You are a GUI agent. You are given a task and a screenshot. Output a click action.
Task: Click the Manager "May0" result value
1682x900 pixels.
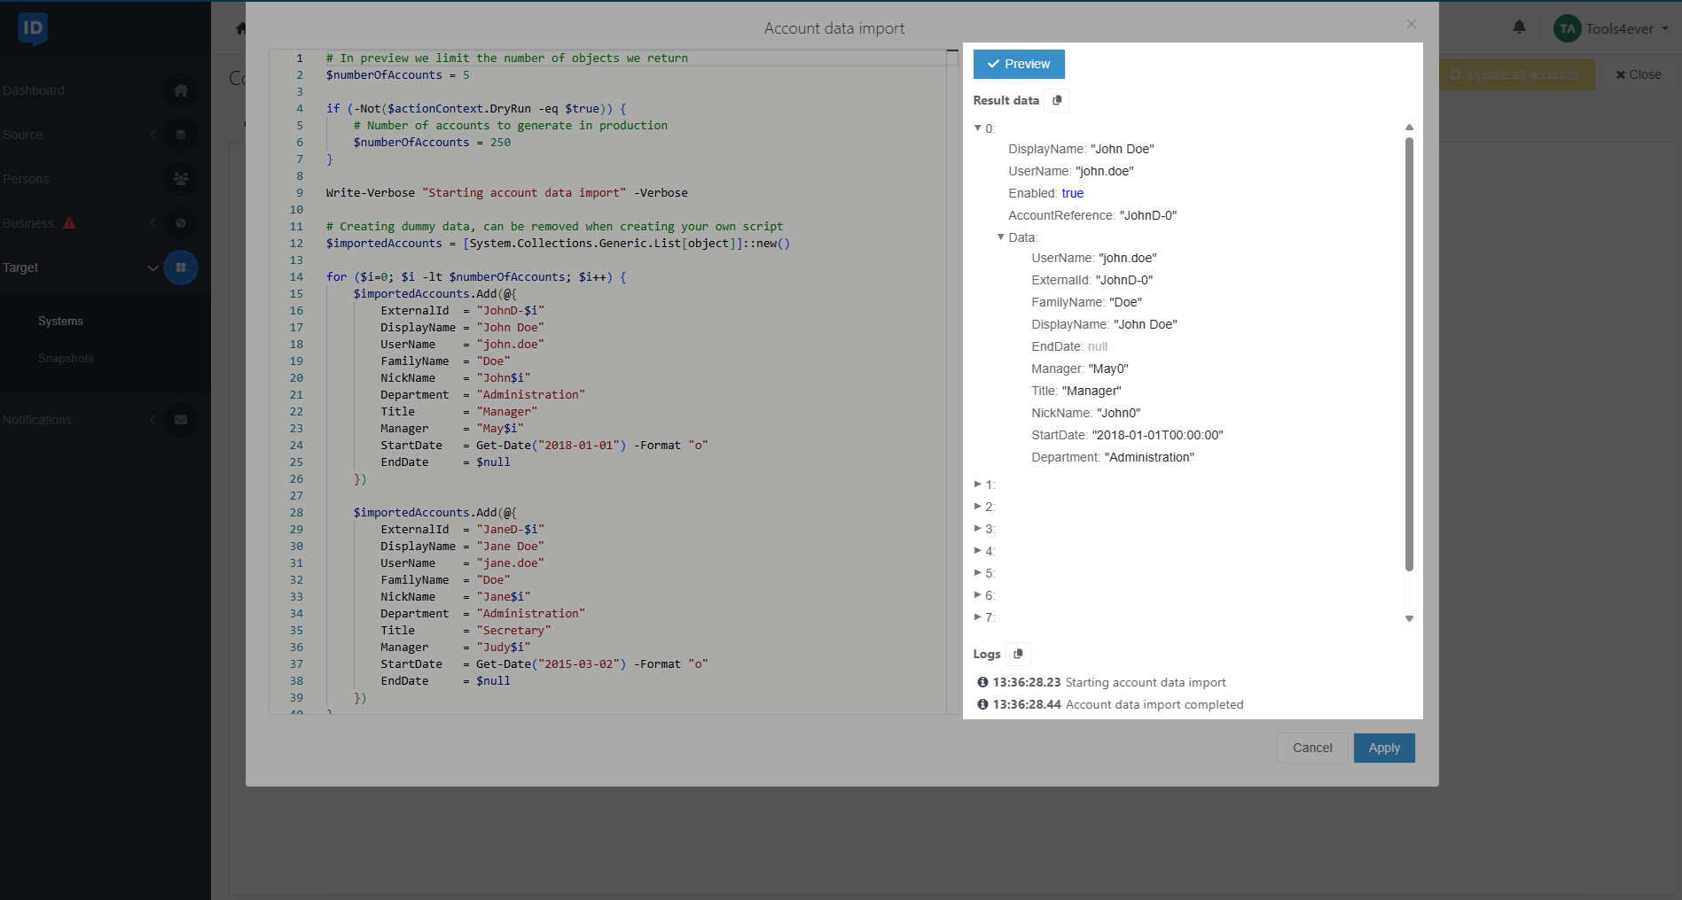pyautogui.click(x=1108, y=369)
